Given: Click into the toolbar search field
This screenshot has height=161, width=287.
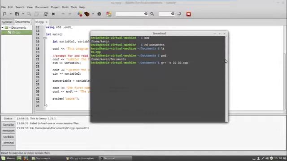Looking at the screenshot, I should point(130,14).
